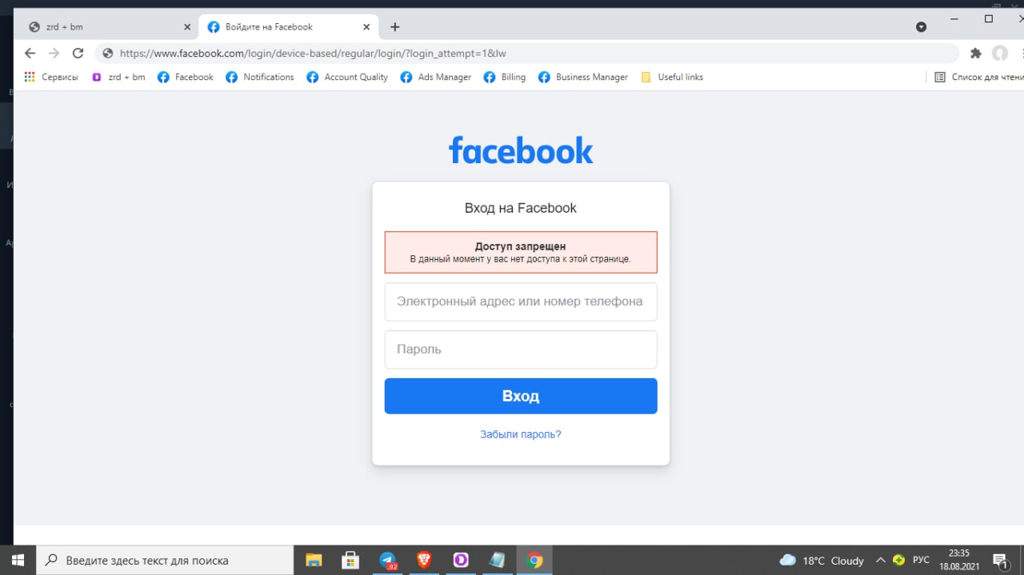Image resolution: width=1024 pixels, height=575 pixels.
Task: Open File Explorer on the taskbar
Action: [x=314, y=561]
